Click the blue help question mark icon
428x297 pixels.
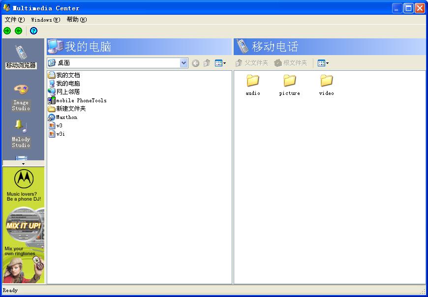pos(33,31)
